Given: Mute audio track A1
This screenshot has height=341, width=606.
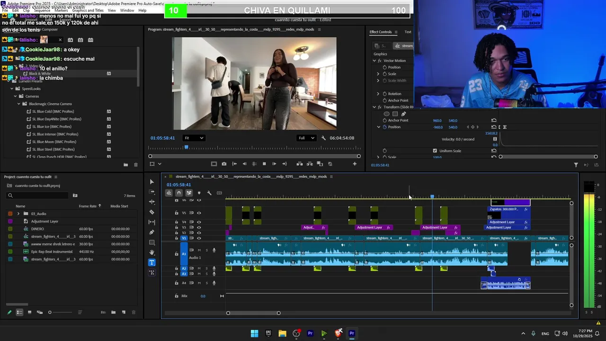Looking at the screenshot, I should pyautogui.click(x=199, y=250).
